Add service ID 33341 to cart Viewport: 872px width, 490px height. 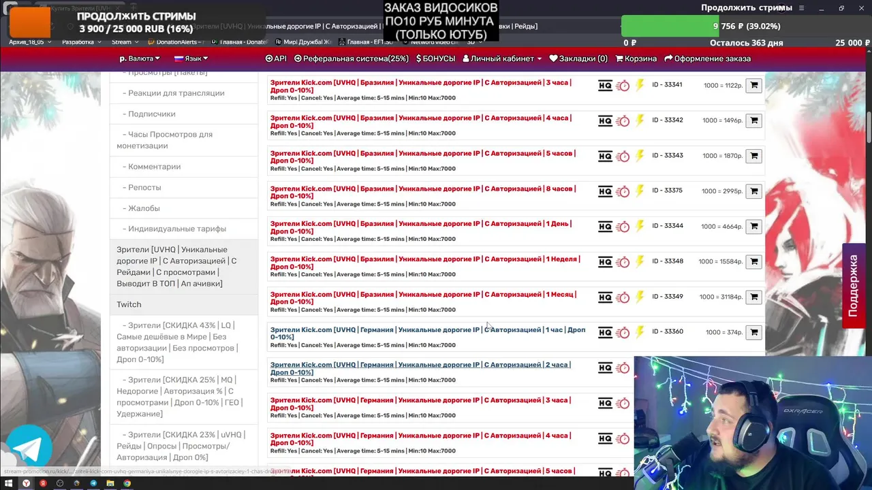(x=753, y=85)
